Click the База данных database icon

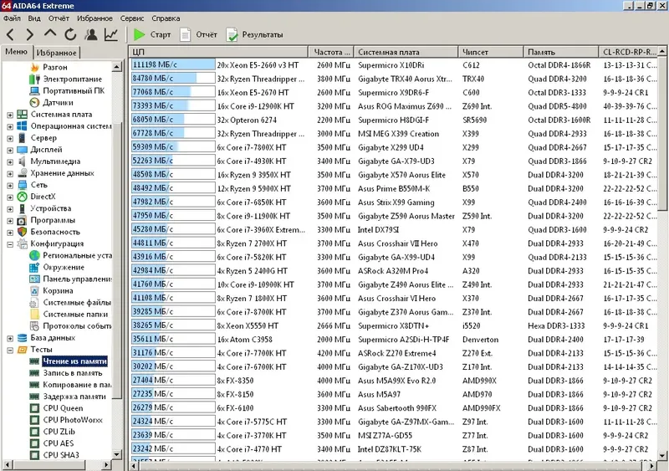coord(23,338)
